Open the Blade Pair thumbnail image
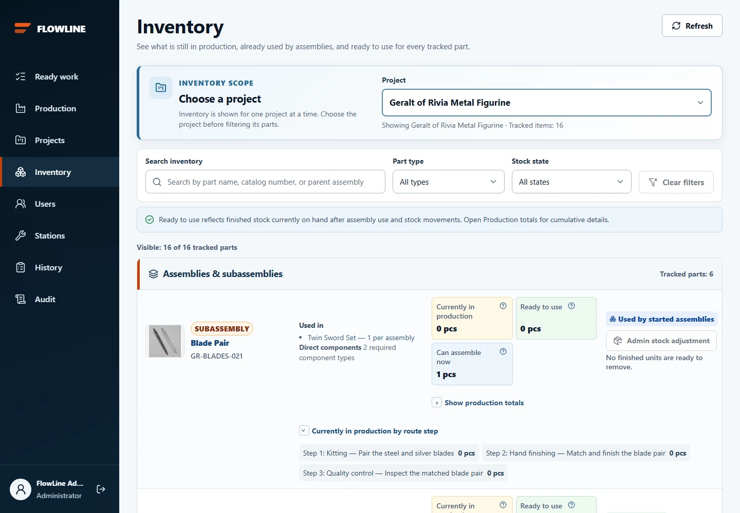The height and width of the screenshot is (513, 740). (165, 341)
